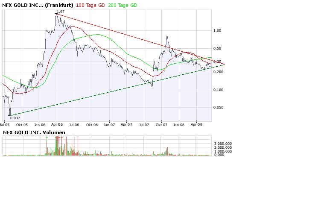Click the NFX GOLD INC. Volumen heading

[34, 132]
